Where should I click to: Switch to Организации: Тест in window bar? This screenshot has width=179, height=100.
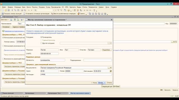coord(57,93)
